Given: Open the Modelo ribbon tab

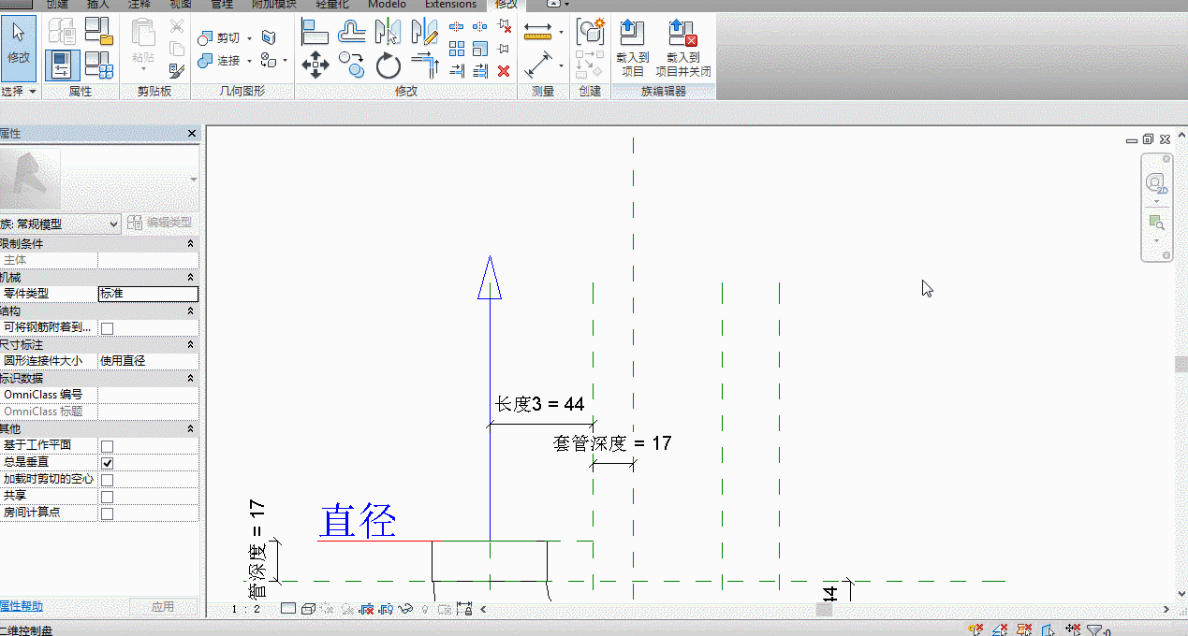Looking at the screenshot, I should pos(387,5).
